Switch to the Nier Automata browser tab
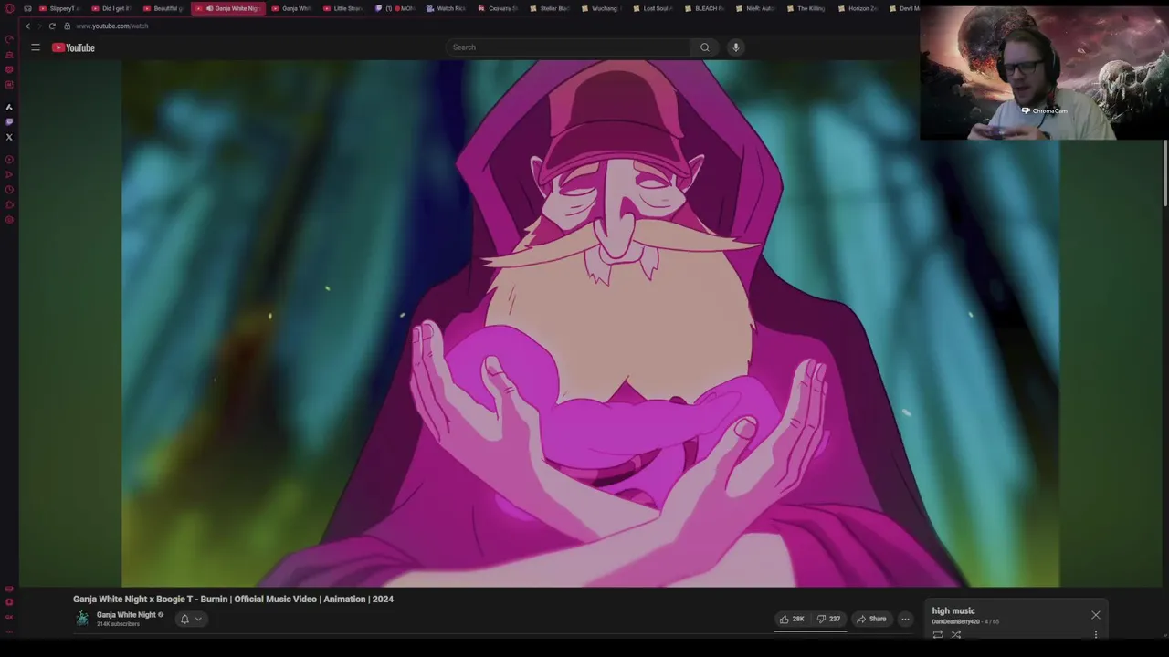The image size is (1169, 657). click(x=757, y=8)
